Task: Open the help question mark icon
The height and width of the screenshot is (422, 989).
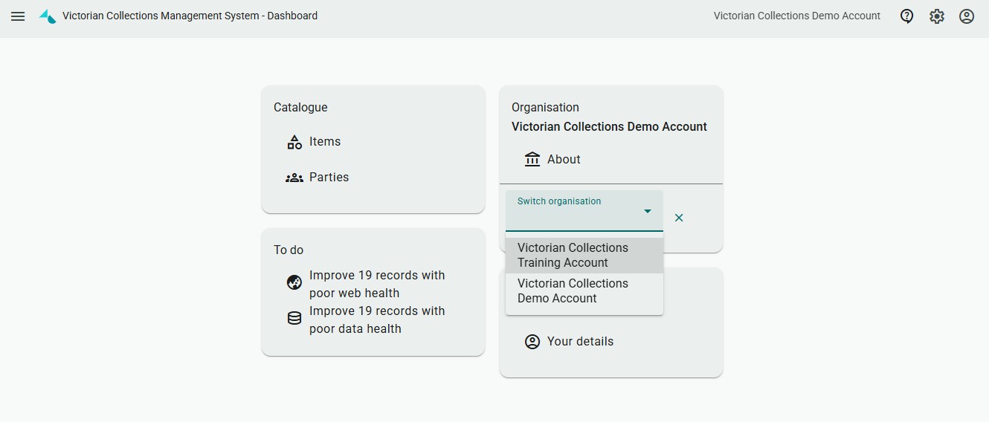Action: [906, 16]
